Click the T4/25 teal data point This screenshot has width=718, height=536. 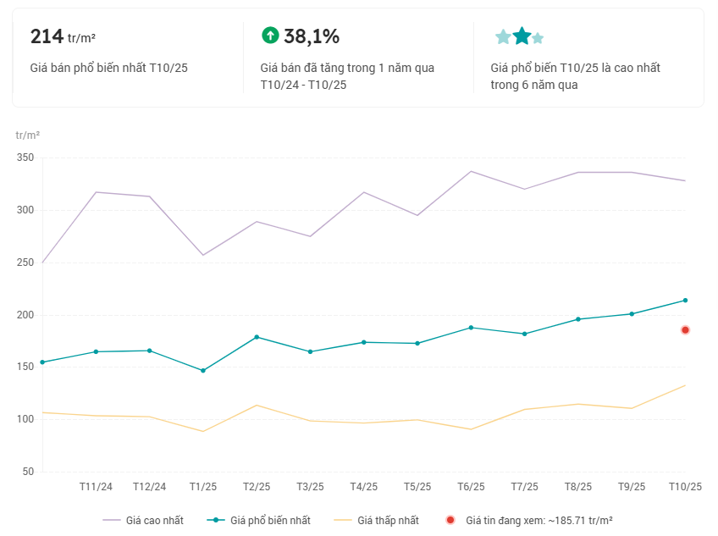[364, 342]
